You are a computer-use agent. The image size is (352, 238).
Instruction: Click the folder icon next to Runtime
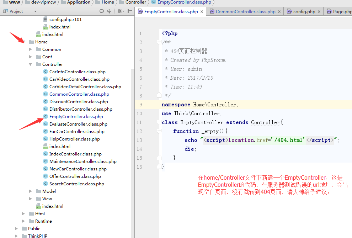(31, 221)
